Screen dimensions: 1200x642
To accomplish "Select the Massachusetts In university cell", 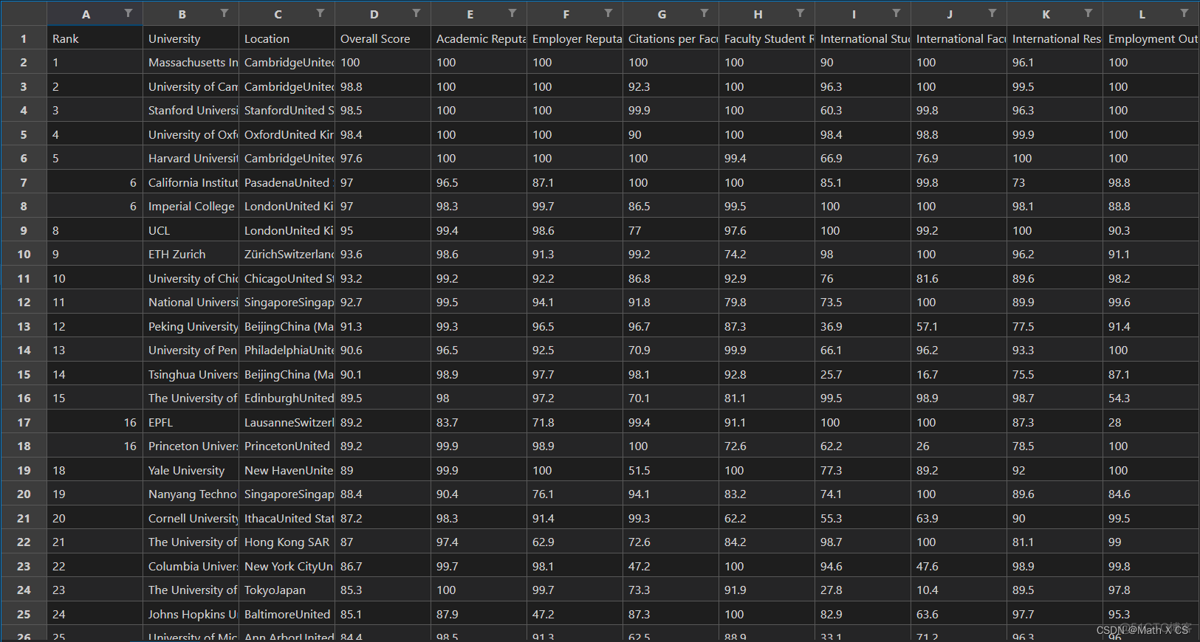I will pyautogui.click(x=191, y=63).
